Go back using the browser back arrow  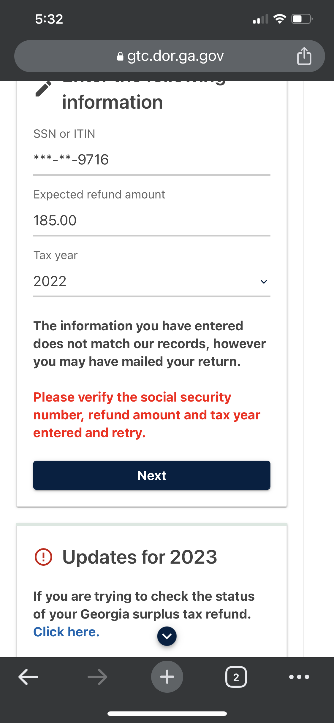(28, 677)
